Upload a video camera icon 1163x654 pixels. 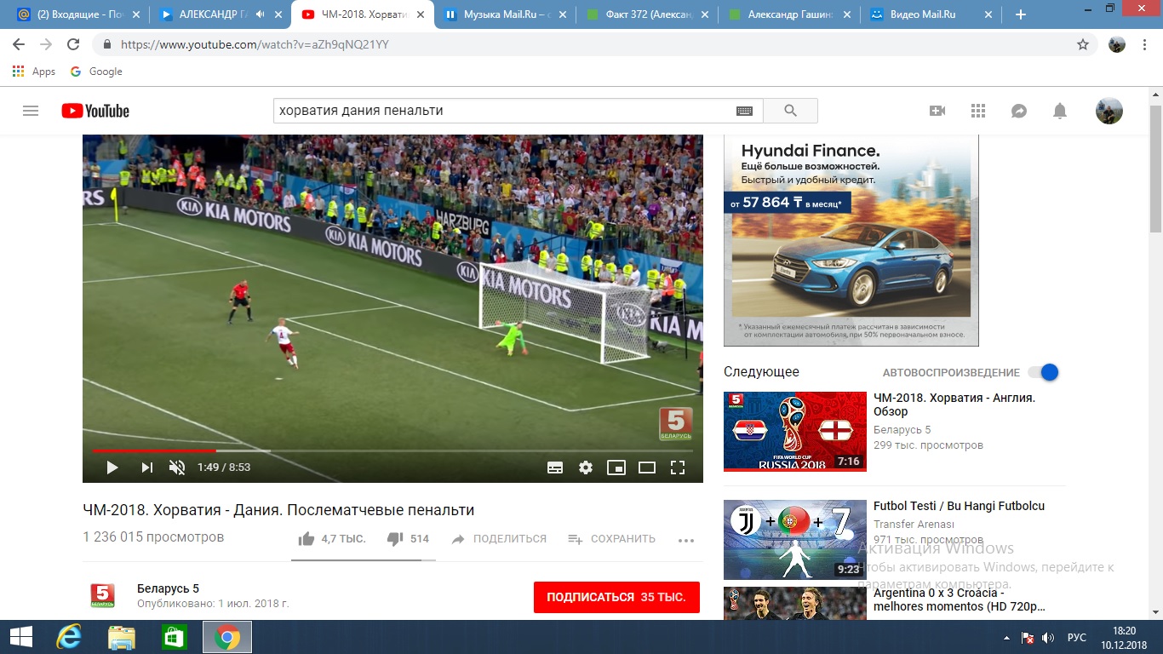(937, 111)
